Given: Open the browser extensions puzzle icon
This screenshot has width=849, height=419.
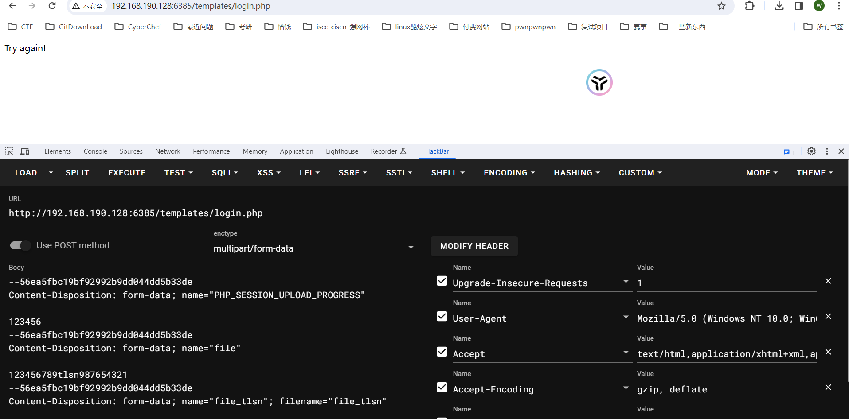Looking at the screenshot, I should [x=749, y=6].
